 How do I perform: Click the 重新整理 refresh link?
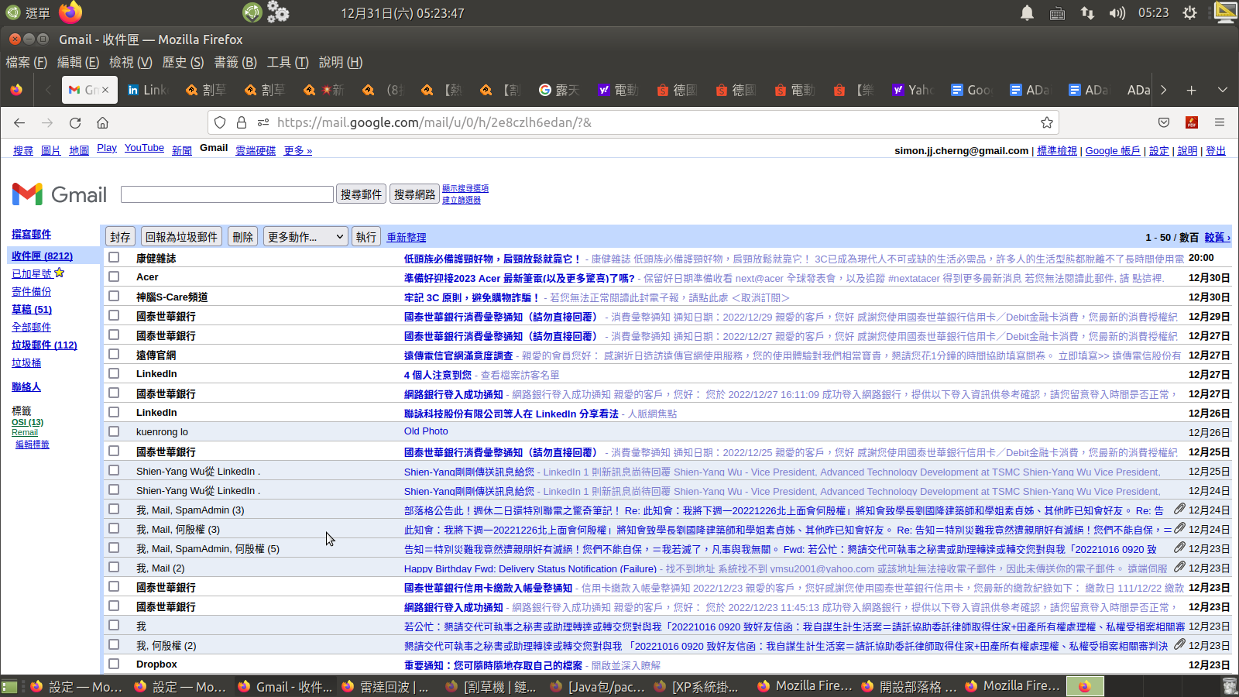pyautogui.click(x=407, y=238)
